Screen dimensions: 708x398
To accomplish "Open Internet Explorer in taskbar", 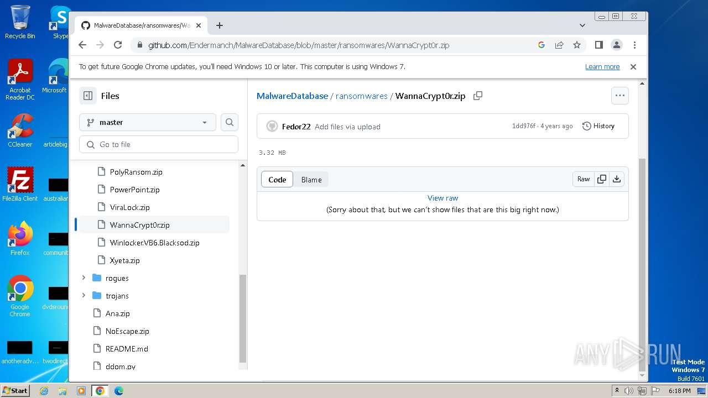I will click(44, 391).
